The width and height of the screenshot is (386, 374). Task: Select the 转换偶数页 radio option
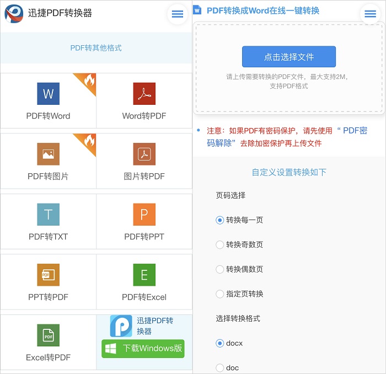click(219, 269)
